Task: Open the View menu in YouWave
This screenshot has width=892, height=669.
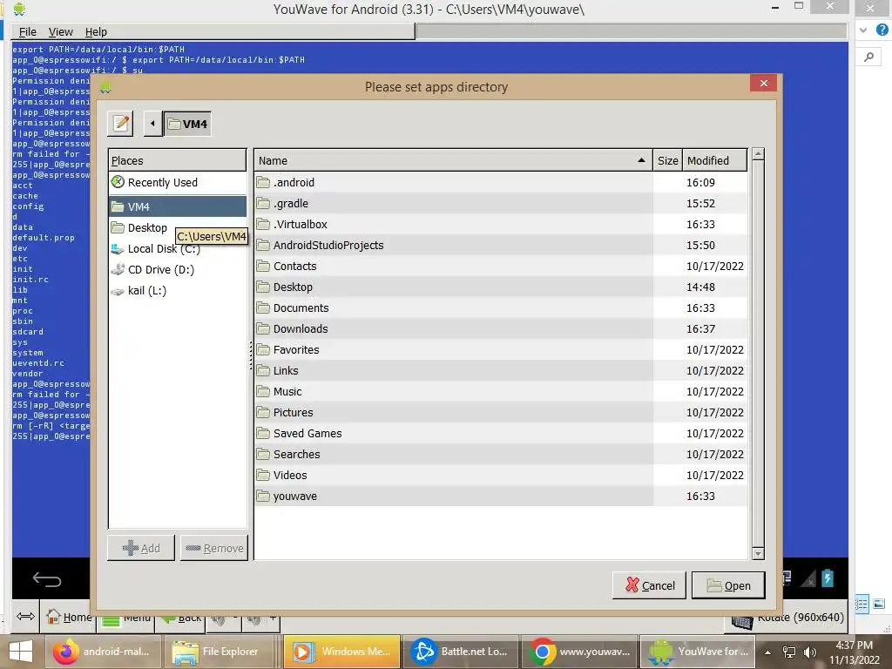Action: pos(60,32)
